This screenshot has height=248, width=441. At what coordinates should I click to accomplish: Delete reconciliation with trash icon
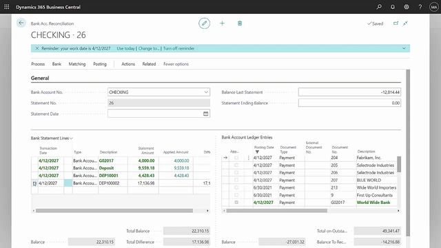click(240, 23)
